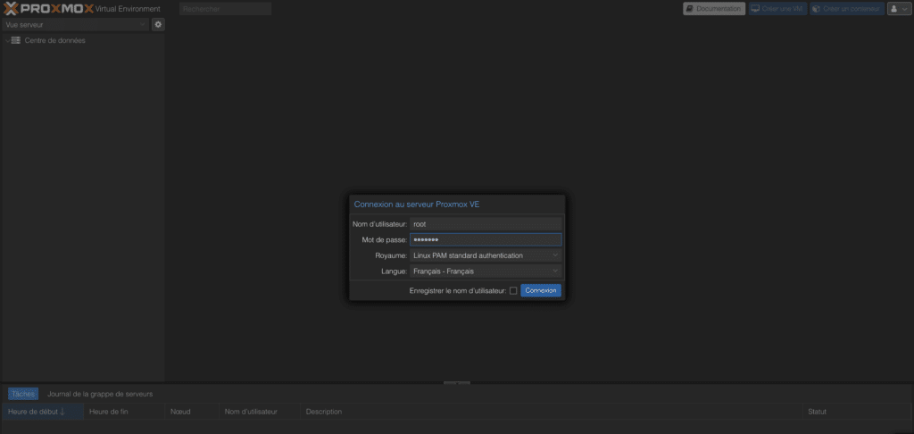
Task: Click the Connexion au serveur Proxmox VE title
Action: click(x=417, y=204)
